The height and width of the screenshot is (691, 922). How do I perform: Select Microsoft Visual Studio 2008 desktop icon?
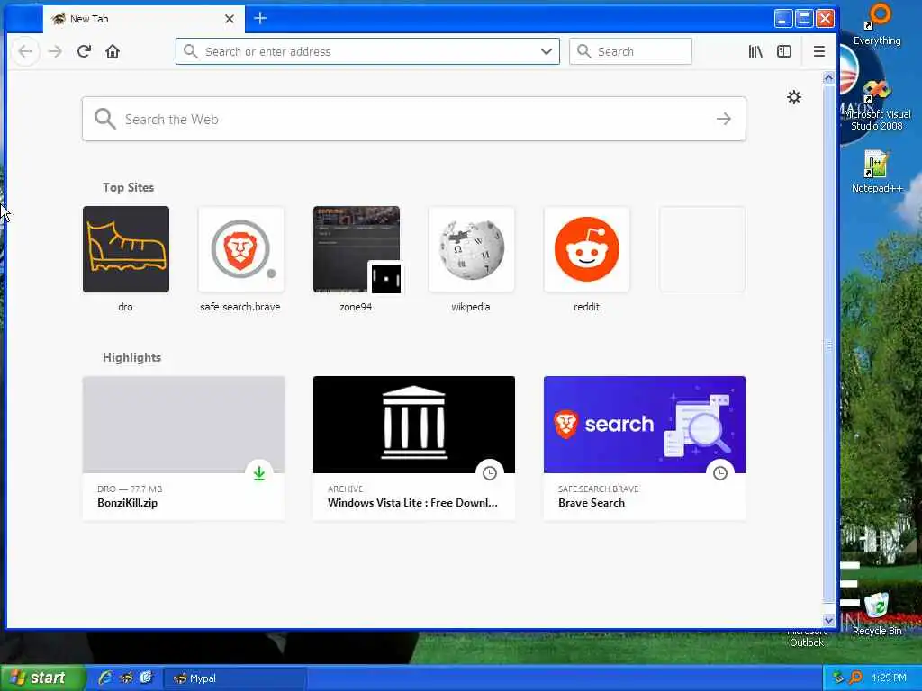(x=877, y=107)
